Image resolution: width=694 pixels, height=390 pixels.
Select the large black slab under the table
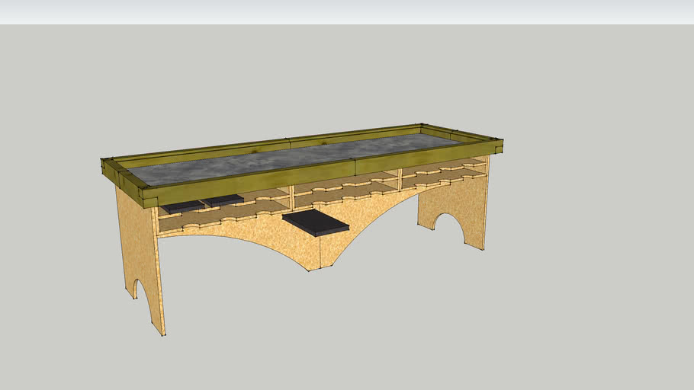pos(314,222)
